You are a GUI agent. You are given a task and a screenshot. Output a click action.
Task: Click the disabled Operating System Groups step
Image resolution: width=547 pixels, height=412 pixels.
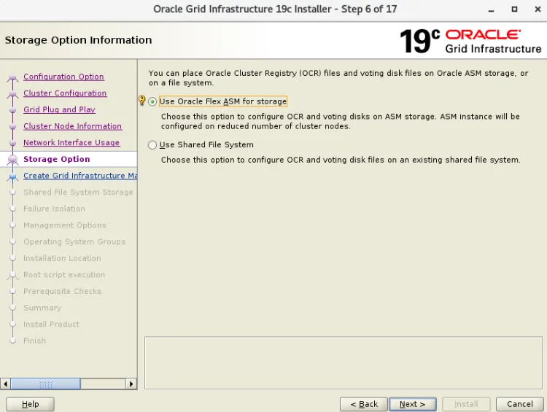click(x=74, y=242)
